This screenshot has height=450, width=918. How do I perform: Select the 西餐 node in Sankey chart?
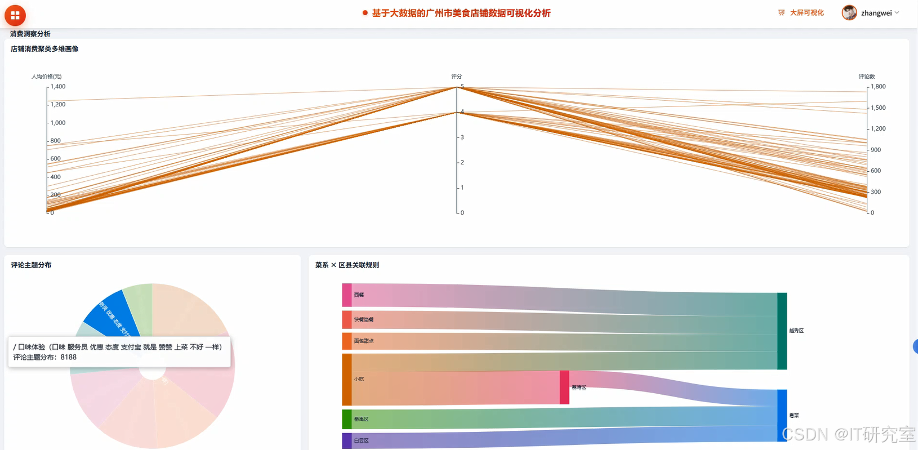click(x=347, y=295)
